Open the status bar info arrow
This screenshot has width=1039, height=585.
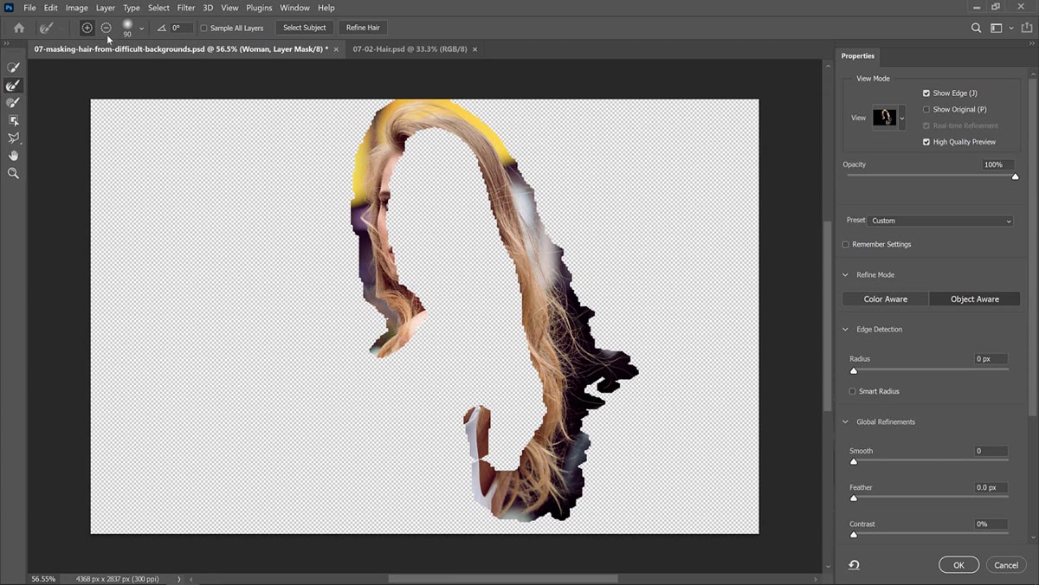[179, 579]
